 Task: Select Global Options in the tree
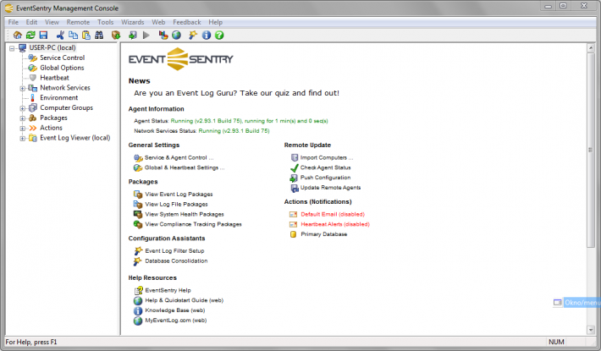[x=62, y=68]
